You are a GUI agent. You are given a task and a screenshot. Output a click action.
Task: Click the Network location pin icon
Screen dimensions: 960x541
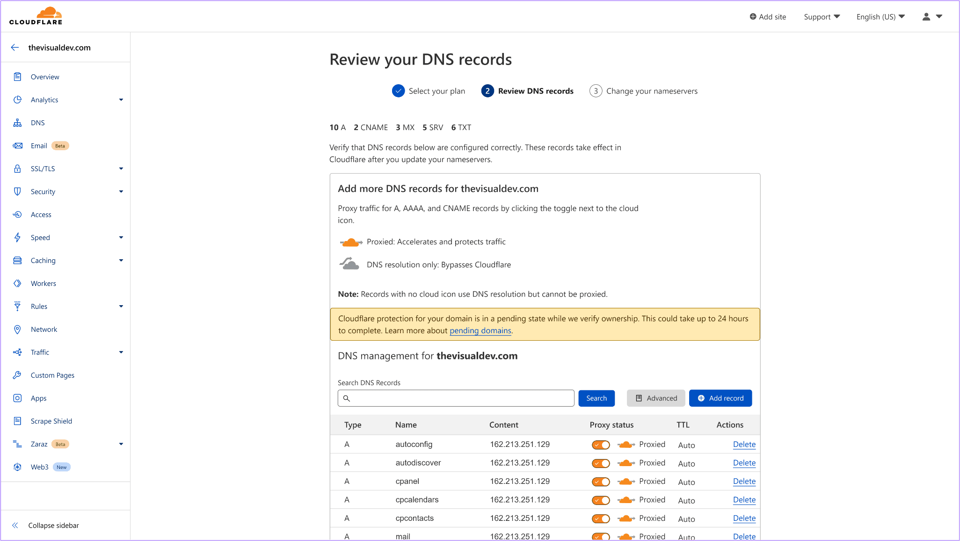tap(17, 329)
